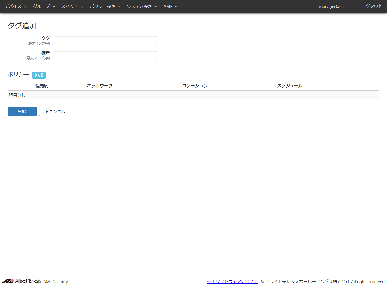Viewport: 387px width, 285px height.
Task: Click the 優先度 column header
Action: [x=42, y=86]
